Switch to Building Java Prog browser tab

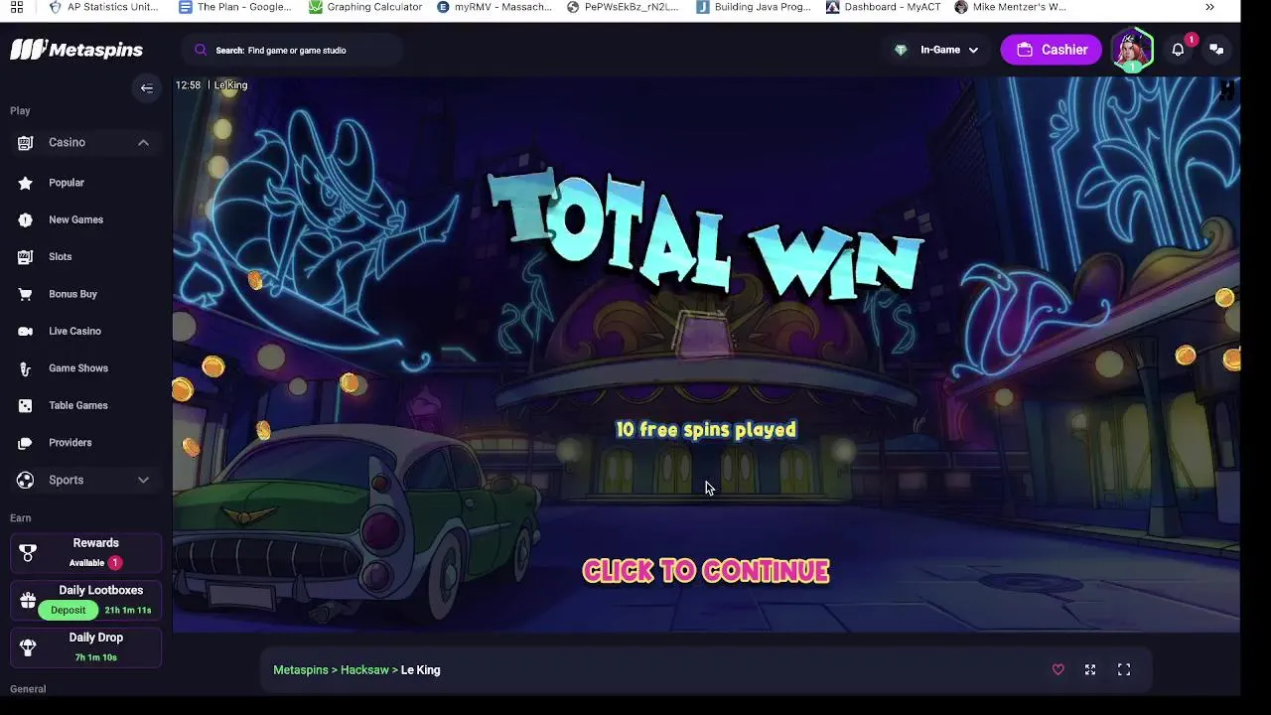[x=754, y=7]
